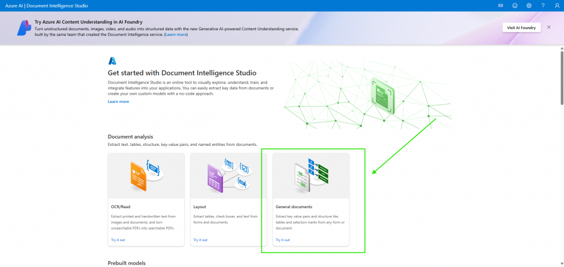Click the question mark help icon
The image size is (564, 267).
pyautogui.click(x=543, y=6)
